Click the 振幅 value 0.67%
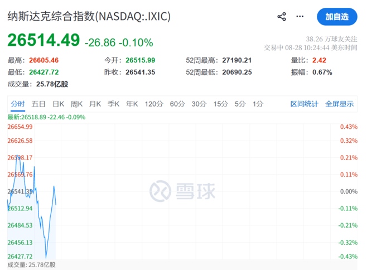 322,72
